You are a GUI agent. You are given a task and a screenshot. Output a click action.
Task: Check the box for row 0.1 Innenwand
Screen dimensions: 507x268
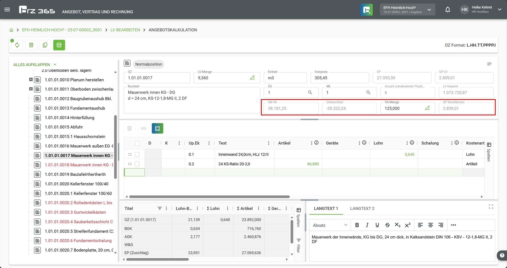pyautogui.click(x=137, y=154)
